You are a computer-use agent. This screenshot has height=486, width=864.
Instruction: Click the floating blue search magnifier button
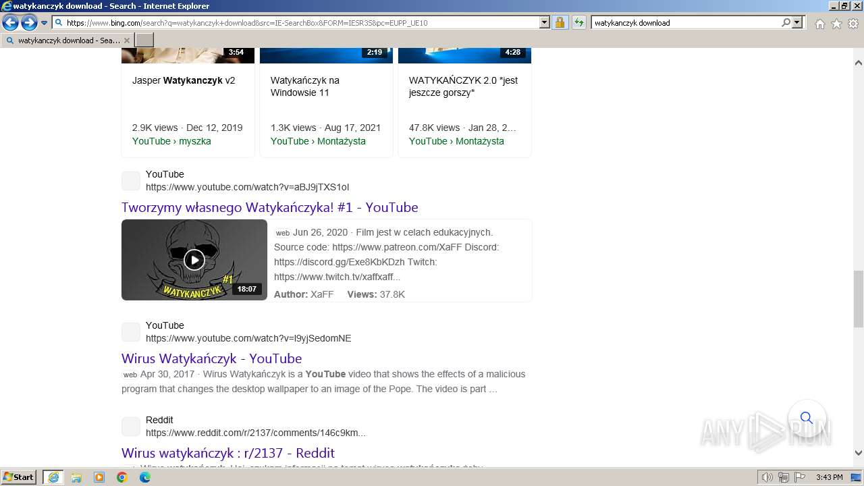(x=807, y=418)
